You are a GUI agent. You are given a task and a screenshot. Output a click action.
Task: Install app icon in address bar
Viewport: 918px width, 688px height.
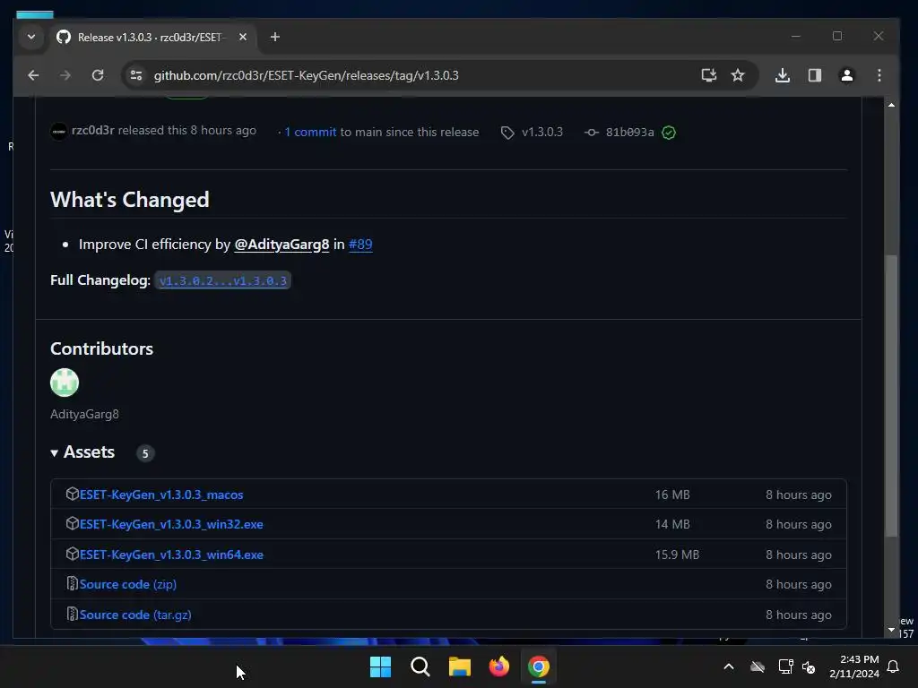pos(709,75)
